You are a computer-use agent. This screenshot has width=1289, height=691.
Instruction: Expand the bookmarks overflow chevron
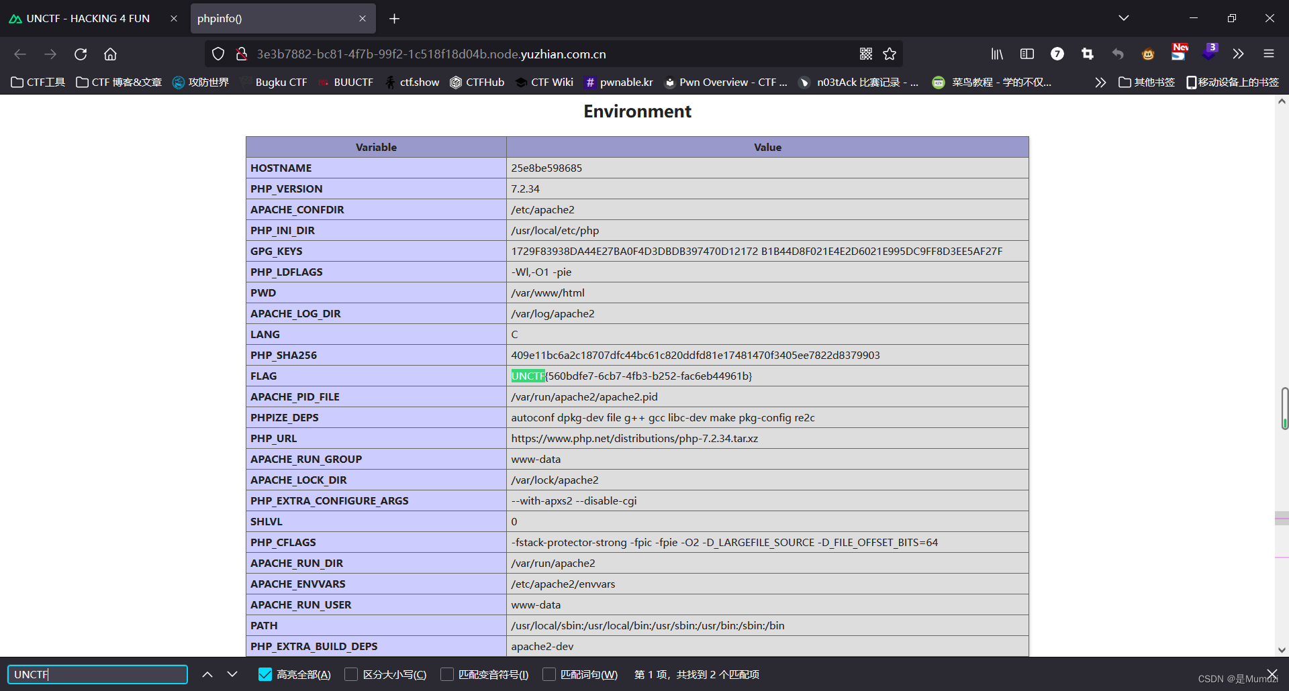[x=1100, y=82]
